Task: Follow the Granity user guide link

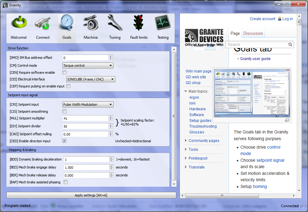Action: [255, 58]
